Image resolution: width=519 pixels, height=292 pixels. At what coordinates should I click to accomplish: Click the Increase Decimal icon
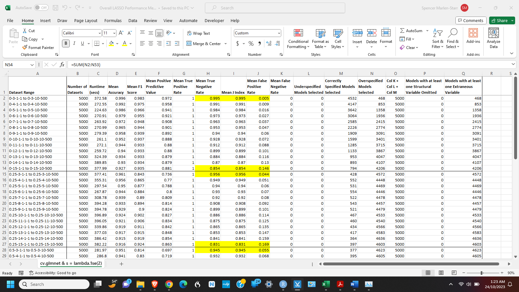tap(269, 43)
